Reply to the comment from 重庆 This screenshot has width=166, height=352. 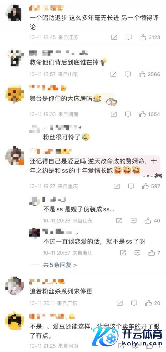131,186
